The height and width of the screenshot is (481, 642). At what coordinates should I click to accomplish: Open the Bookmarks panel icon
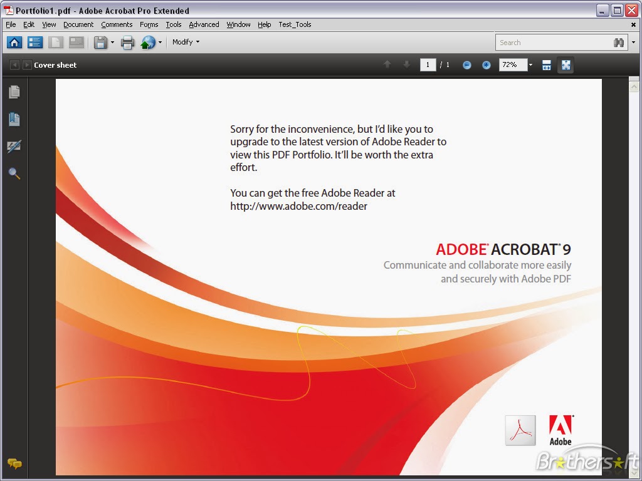point(14,119)
